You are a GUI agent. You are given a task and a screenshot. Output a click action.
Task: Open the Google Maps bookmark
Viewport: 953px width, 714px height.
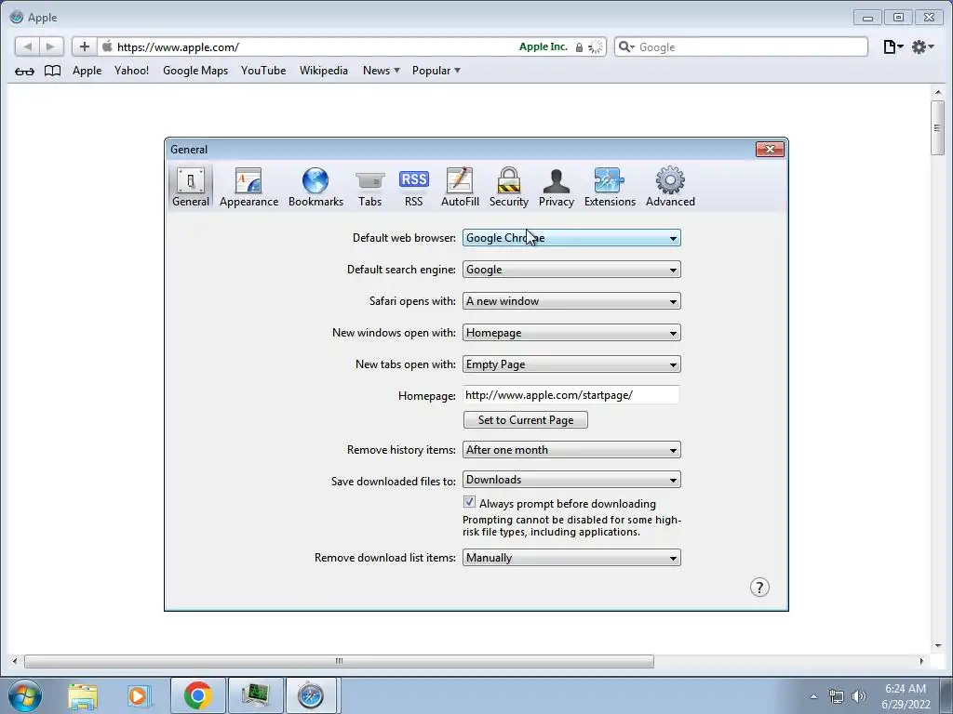(195, 71)
